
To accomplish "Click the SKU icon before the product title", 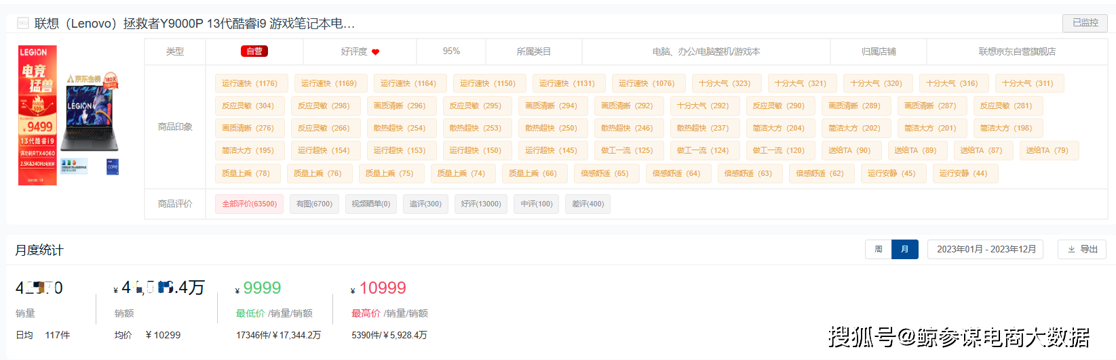I will pyautogui.click(x=22, y=24).
